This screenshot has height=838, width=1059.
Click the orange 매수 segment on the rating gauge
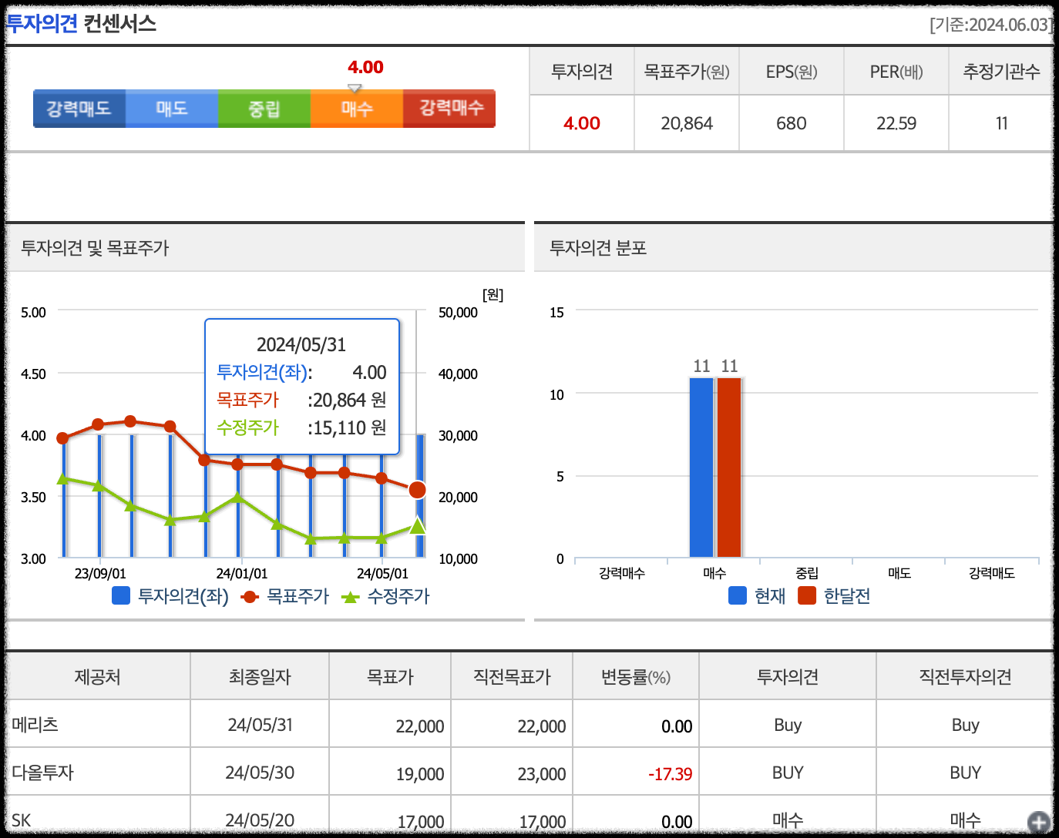point(356,108)
